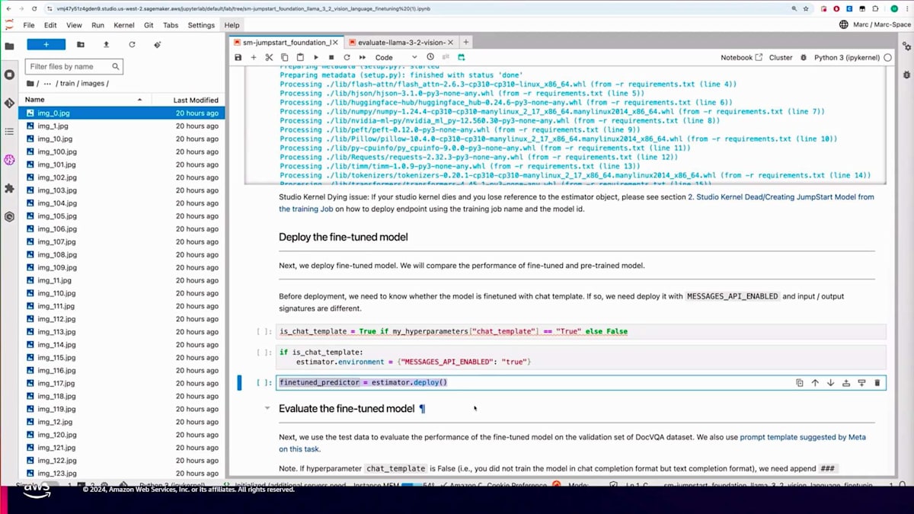Open the Table of Contents sidebar icon
Image resolution: width=914 pixels, height=514 pixels.
coord(9,132)
